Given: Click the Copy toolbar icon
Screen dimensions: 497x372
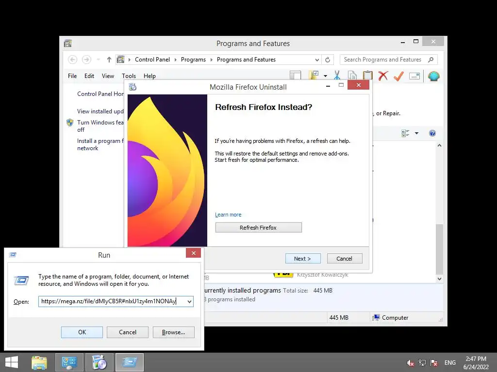Looking at the screenshot, I should tap(352, 76).
